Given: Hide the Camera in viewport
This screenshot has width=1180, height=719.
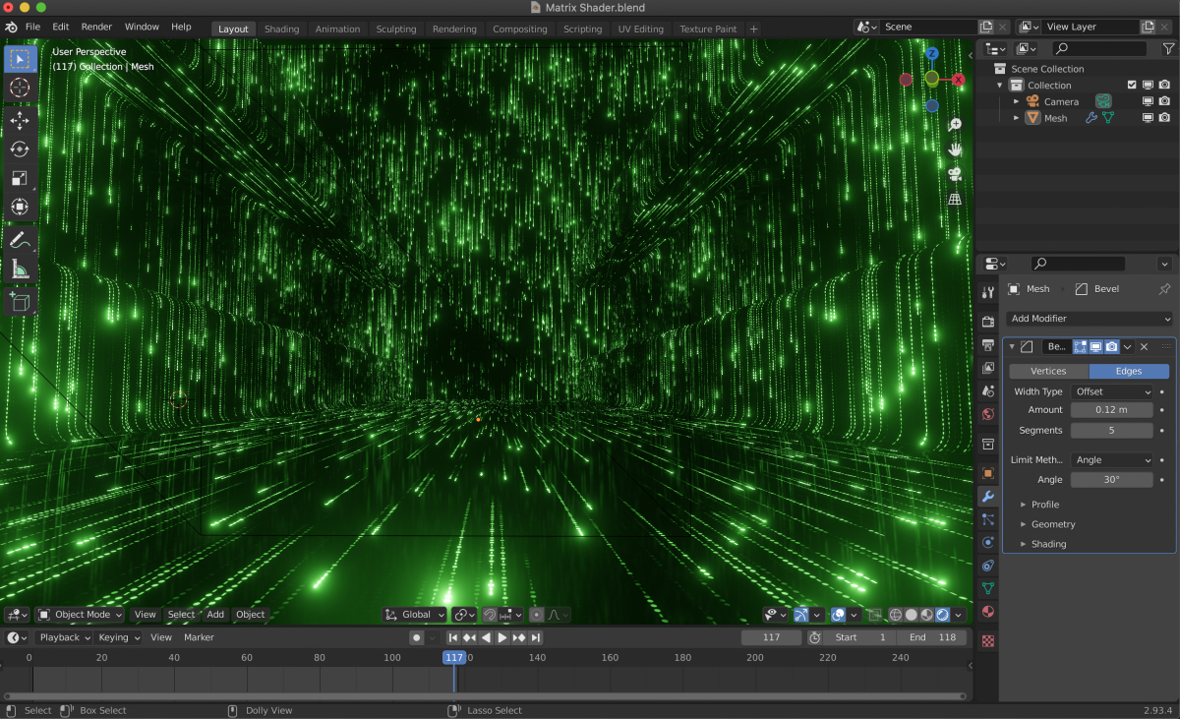Looking at the screenshot, I should click(1148, 101).
